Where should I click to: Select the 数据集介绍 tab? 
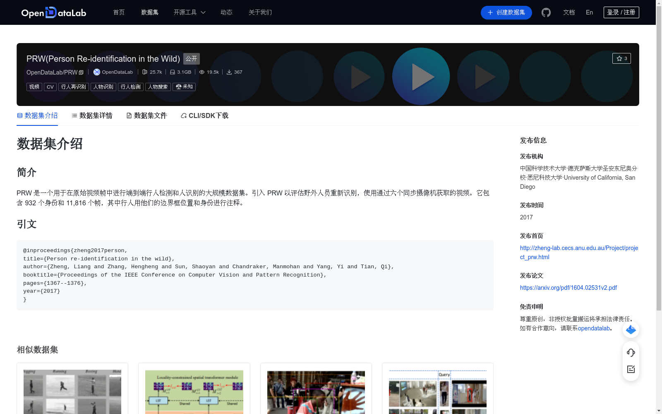(x=37, y=116)
